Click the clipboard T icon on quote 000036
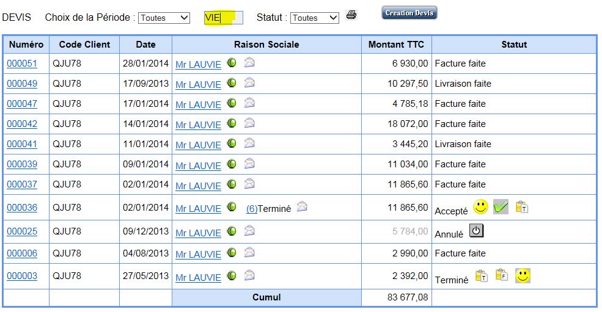Image resolution: width=602 pixels, height=312 pixels. (521, 208)
